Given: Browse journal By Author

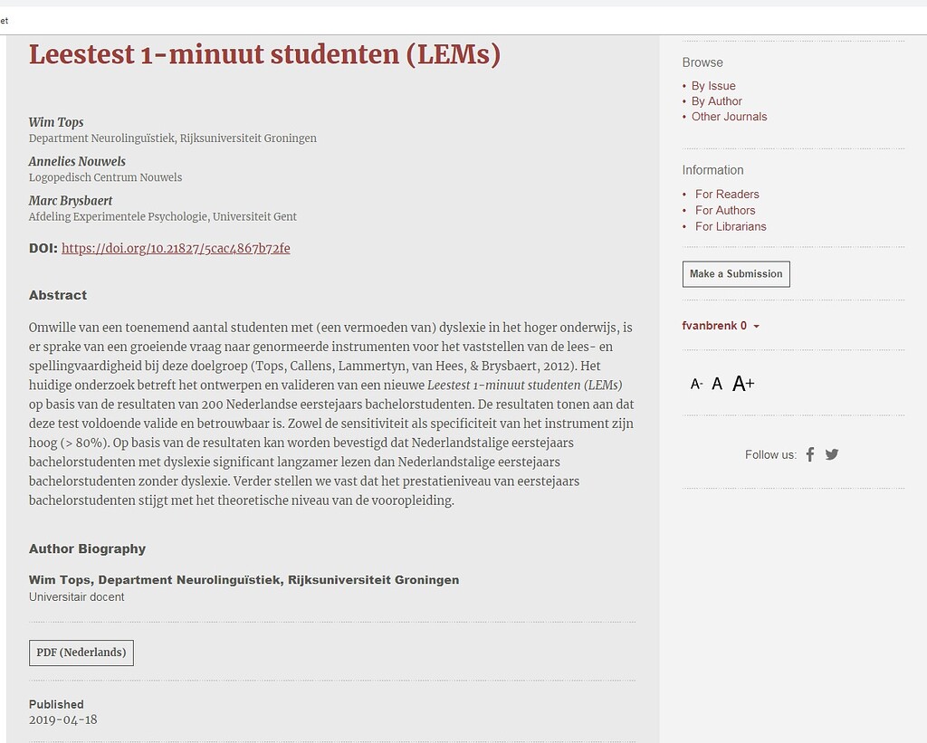Looking at the screenshot, I should [x=716, y=101].
